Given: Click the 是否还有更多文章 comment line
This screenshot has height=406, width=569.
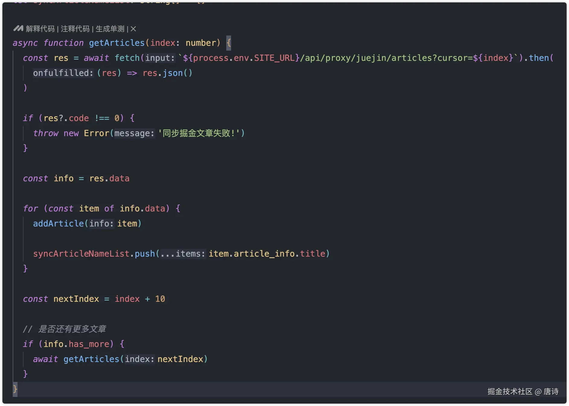Looking at the screenshot, I should (x=65, y=329).
